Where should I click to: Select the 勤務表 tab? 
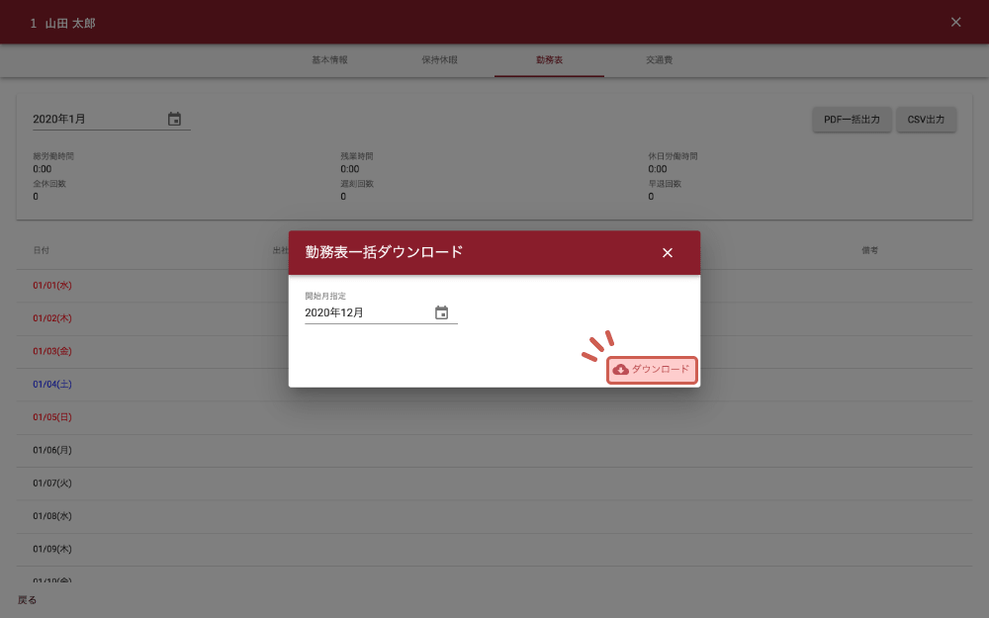click(549, 60)
